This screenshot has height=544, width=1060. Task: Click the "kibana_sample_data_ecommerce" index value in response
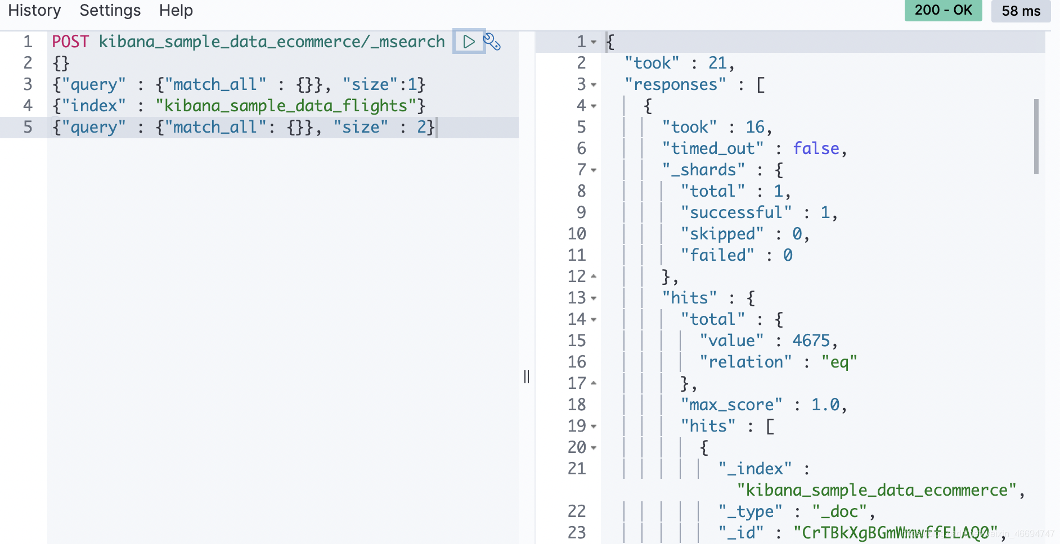877,490
